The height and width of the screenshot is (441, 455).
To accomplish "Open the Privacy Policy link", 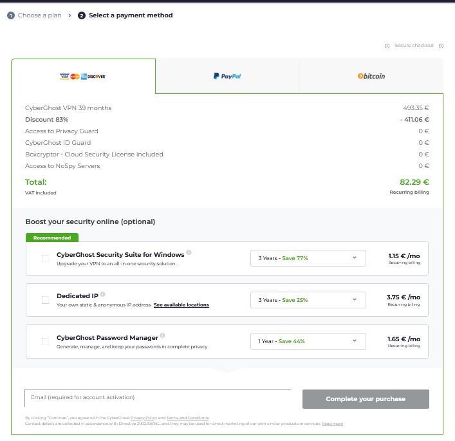I will 144,418.
